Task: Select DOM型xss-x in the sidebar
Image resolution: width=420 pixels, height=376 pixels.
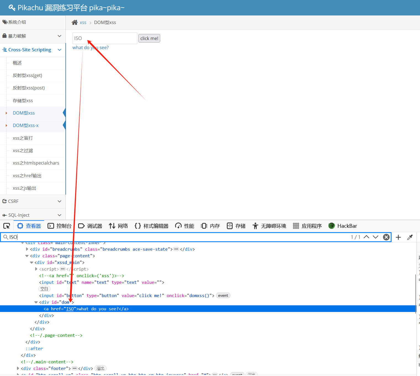Action: 26,125
